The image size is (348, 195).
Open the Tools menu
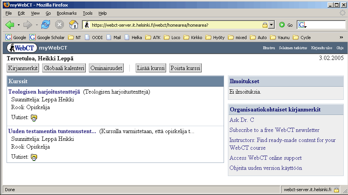[88, 13]
